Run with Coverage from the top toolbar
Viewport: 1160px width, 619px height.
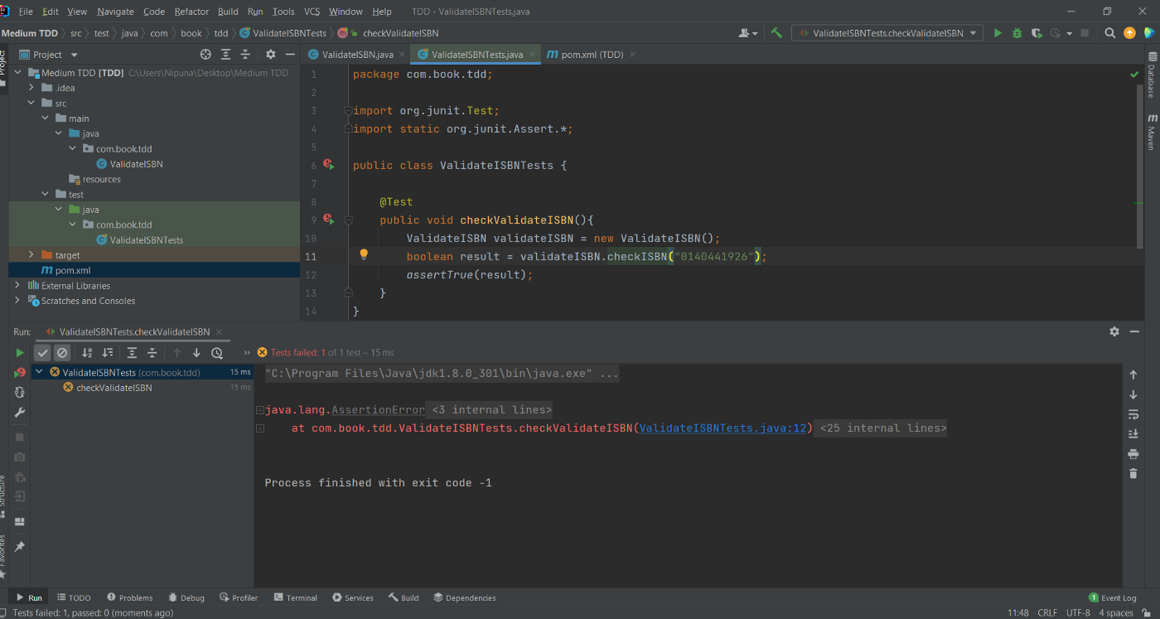(x=1036, y=33)
